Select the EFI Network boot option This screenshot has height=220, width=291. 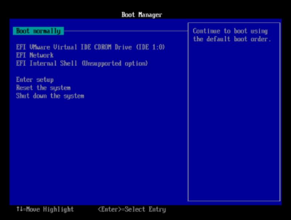click(35, 55)
